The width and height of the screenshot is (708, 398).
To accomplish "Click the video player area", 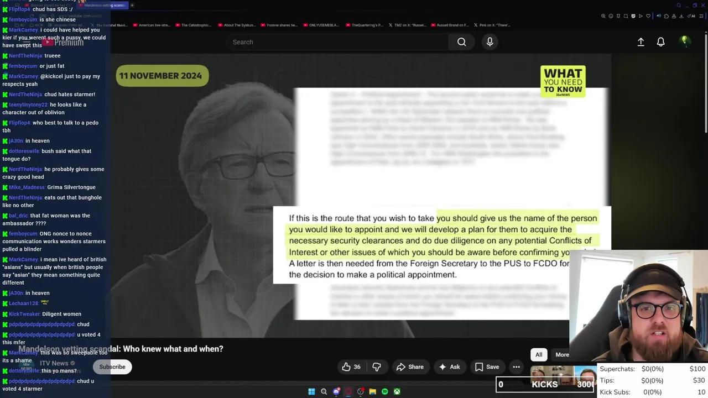I will [361, 196].
